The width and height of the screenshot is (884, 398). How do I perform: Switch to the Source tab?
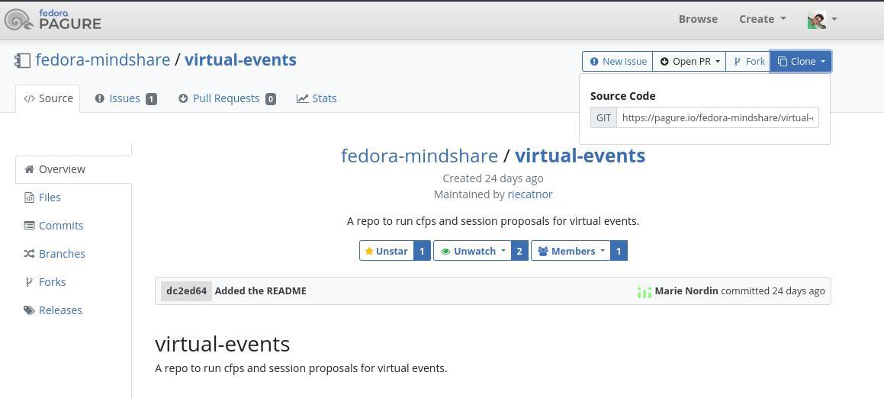tap(48, 98)
